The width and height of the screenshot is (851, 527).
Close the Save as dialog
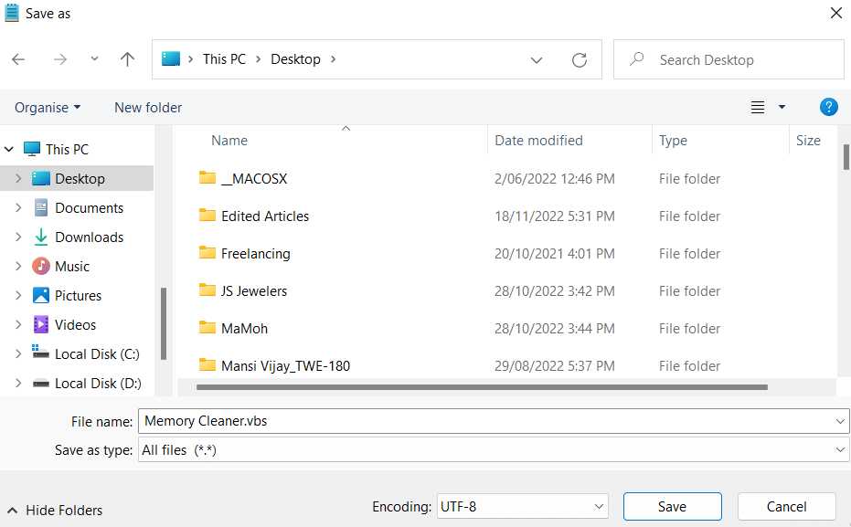[x=836, y=13]
